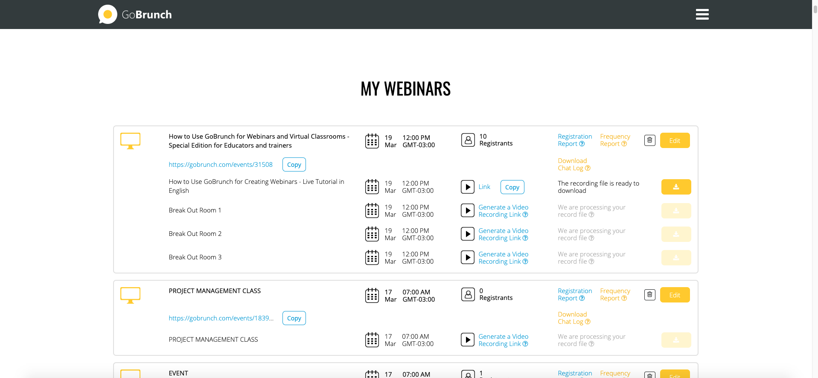Click the monitor icon of the Educators webinar
Image resolution: width=818 pixels, height=378 pixels.
130,141
